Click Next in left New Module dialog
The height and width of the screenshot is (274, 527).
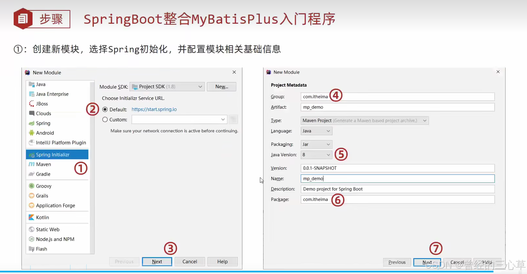[157, 262]
